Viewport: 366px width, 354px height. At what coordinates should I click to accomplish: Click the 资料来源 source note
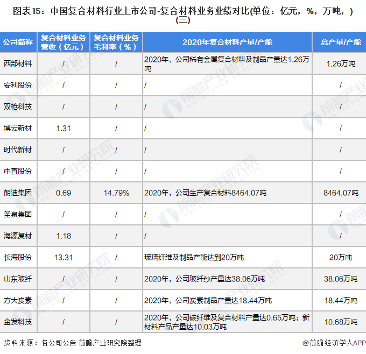click(73, 343)
